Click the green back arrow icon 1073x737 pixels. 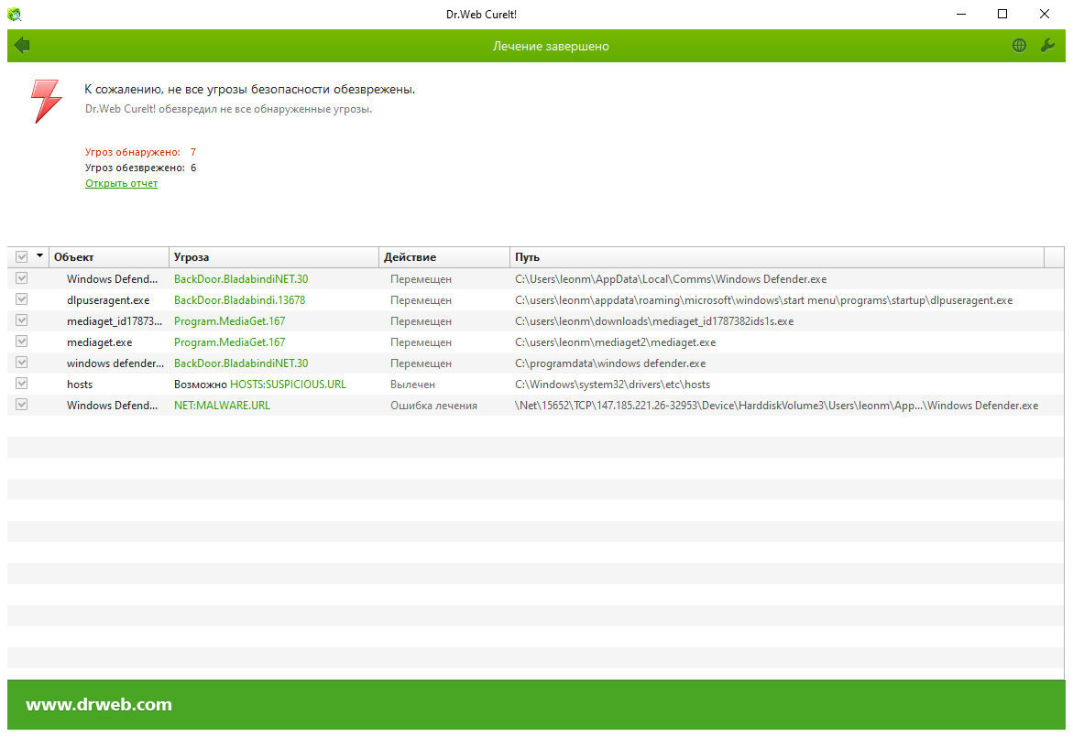point(22,46)
